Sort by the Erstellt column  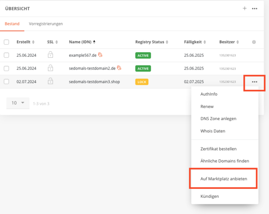click(x=26, y=42)
